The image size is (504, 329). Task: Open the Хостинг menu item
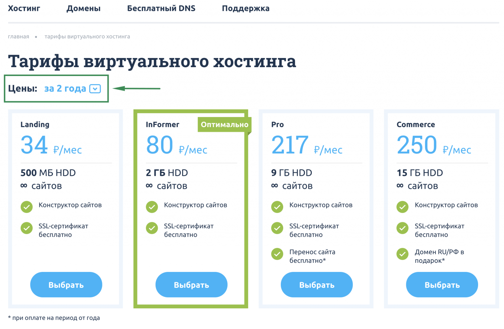click(x=24, y=9)
